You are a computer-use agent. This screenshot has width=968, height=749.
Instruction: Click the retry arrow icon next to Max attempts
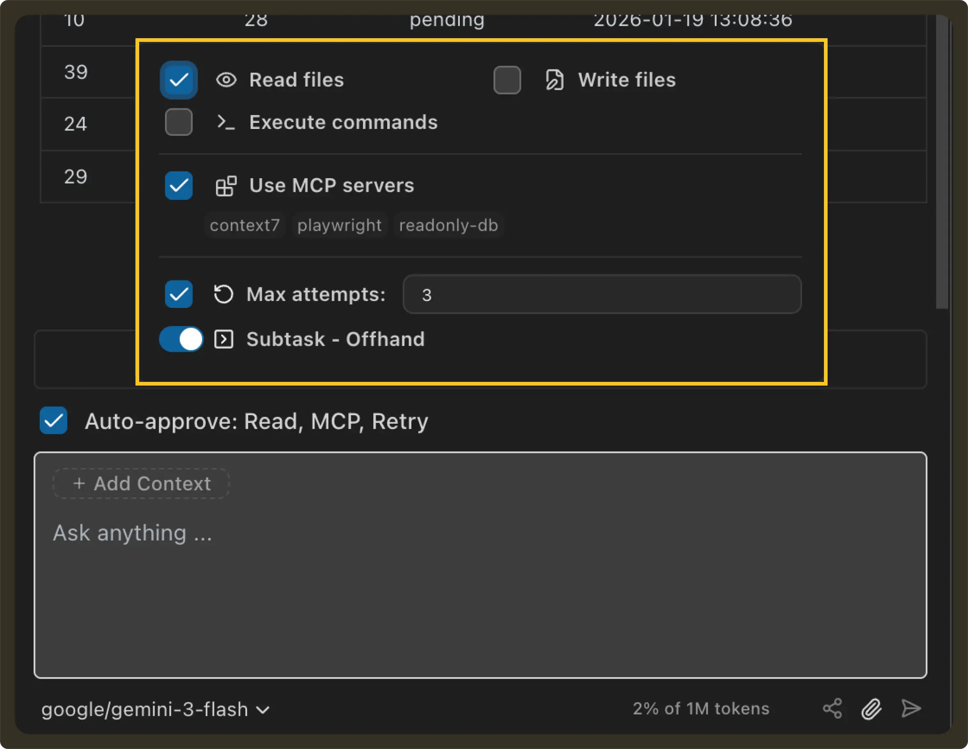click(x=223, y=294)
